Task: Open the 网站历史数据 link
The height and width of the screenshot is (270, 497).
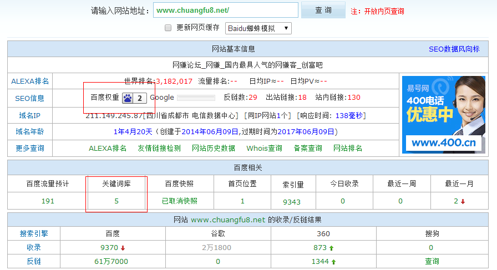Action: (x=214, y=148)
